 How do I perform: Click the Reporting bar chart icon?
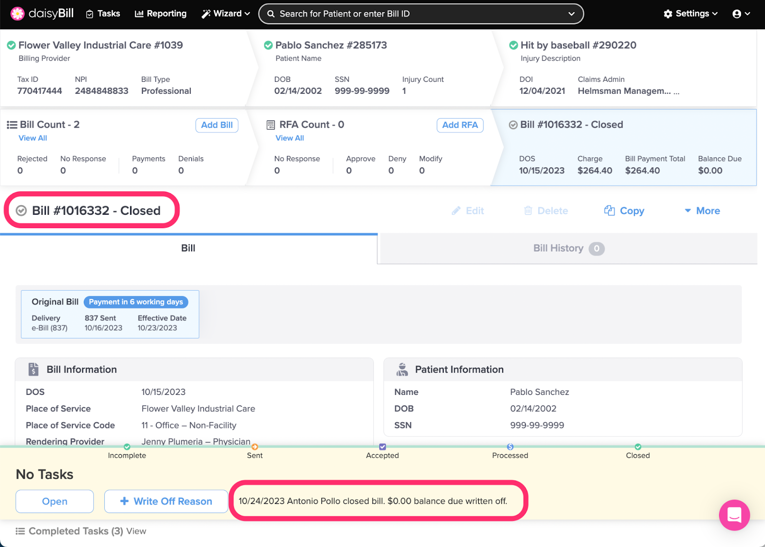139,14
